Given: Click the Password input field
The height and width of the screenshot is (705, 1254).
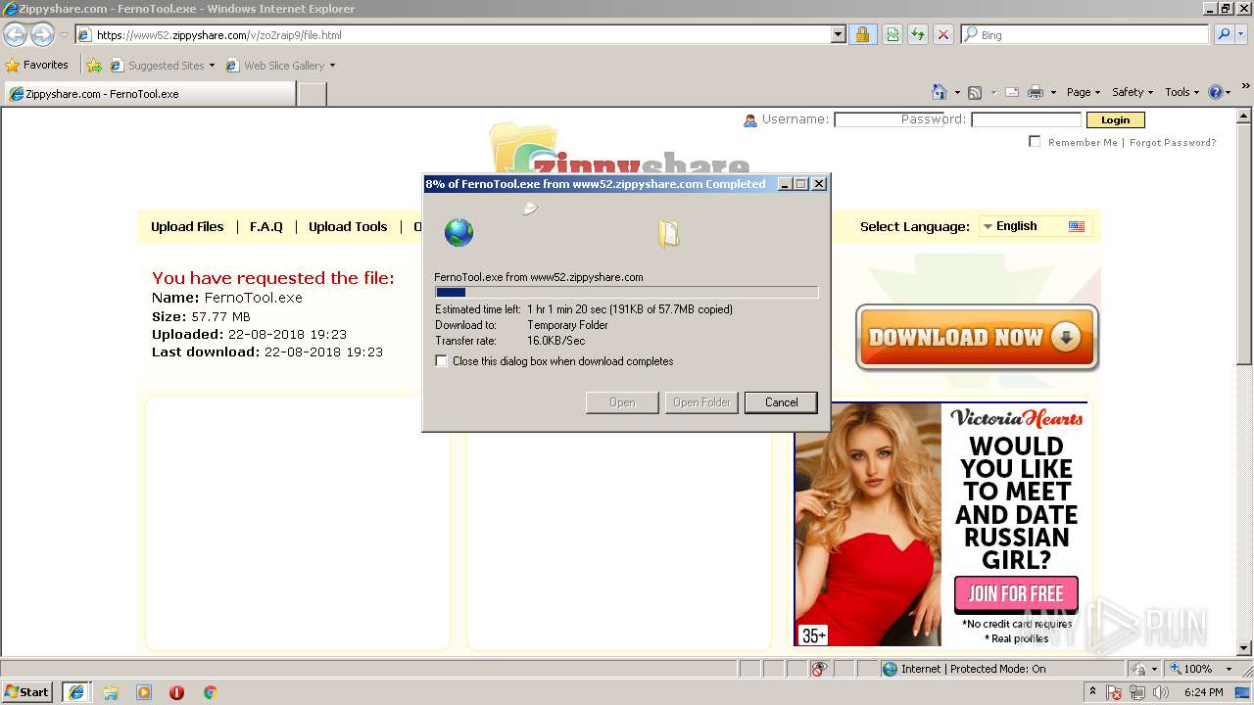Looking at the screenshot, I should pyautogui.click(x=1026, y=119).
